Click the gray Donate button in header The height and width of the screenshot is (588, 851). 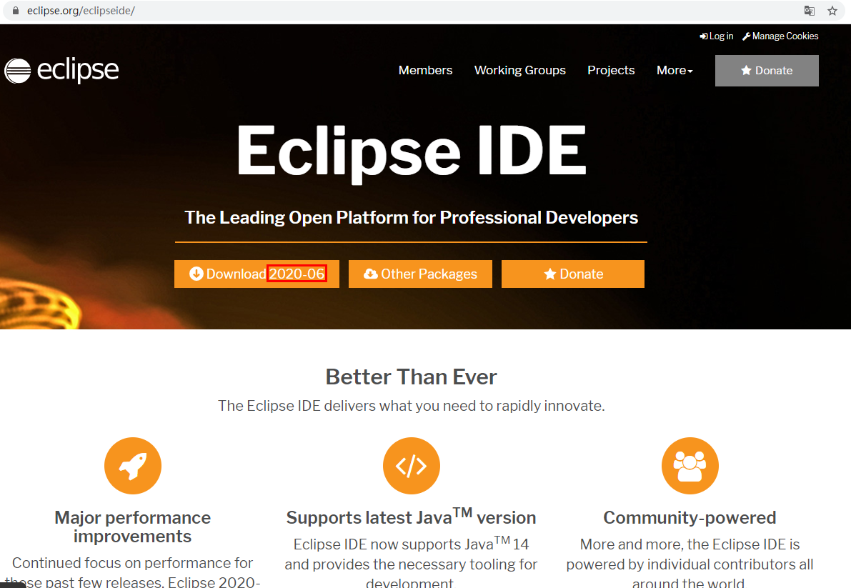pos(767,71)
